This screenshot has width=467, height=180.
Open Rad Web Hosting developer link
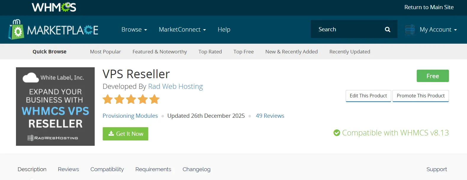pyautogui.click(x=175, y=86)
